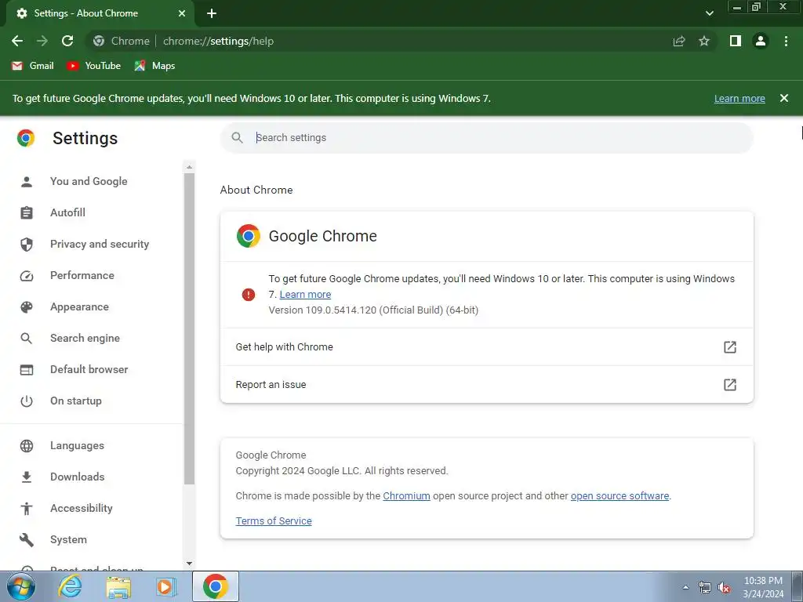The image size is (803, 602).
Task: Click the muted volume tray icon
Action: coord(724,588)
